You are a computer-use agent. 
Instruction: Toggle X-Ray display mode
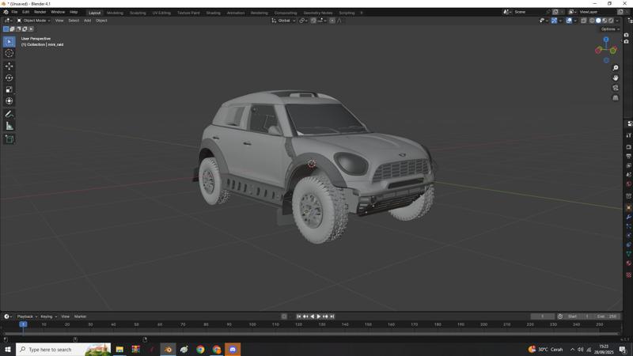coord(584,21)
